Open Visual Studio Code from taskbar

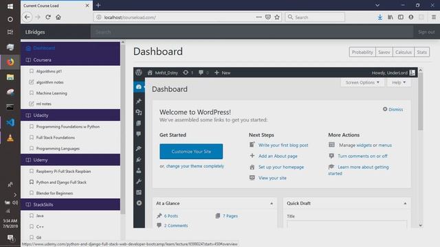[x=10, y=123]
